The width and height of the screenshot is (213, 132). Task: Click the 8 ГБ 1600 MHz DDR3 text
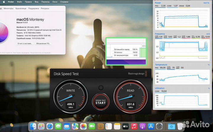coord(32,33)
